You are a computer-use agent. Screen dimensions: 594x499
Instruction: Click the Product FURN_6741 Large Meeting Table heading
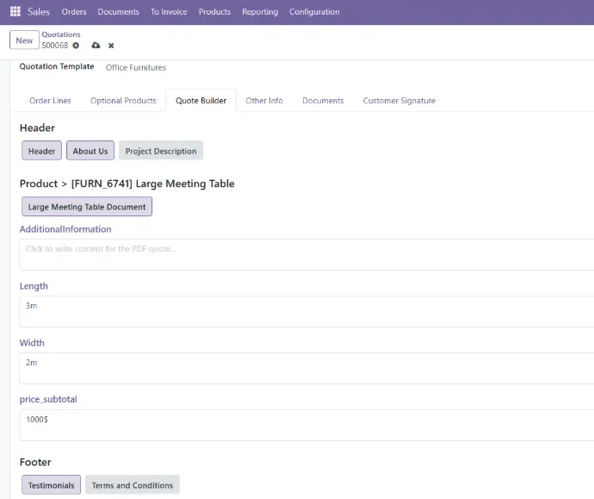coord(127,184)
